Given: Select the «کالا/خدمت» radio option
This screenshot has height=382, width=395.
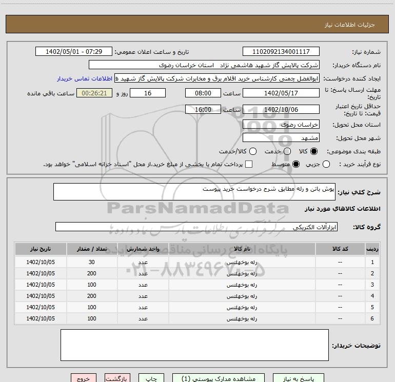Looking at the screenshot, I should click(252, 152).
